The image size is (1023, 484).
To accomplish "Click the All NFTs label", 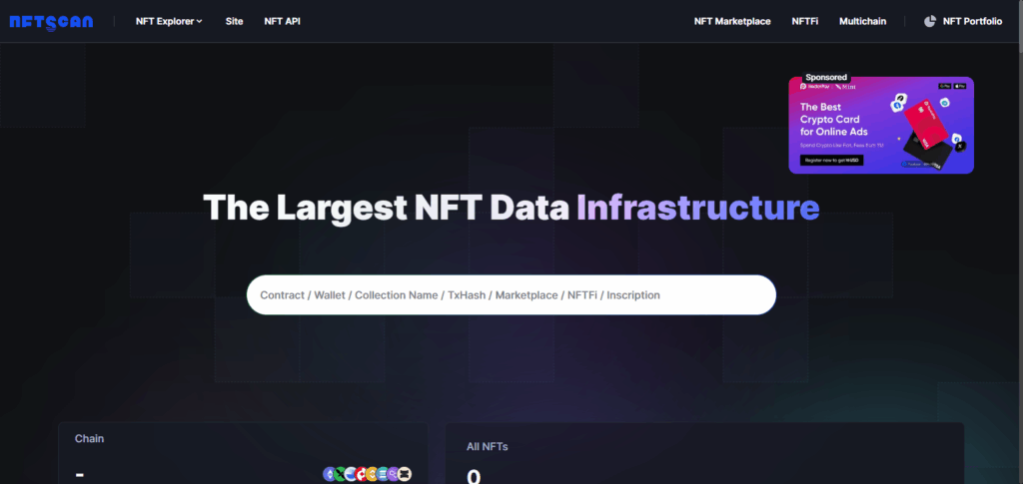I will (x=487, y=447).
